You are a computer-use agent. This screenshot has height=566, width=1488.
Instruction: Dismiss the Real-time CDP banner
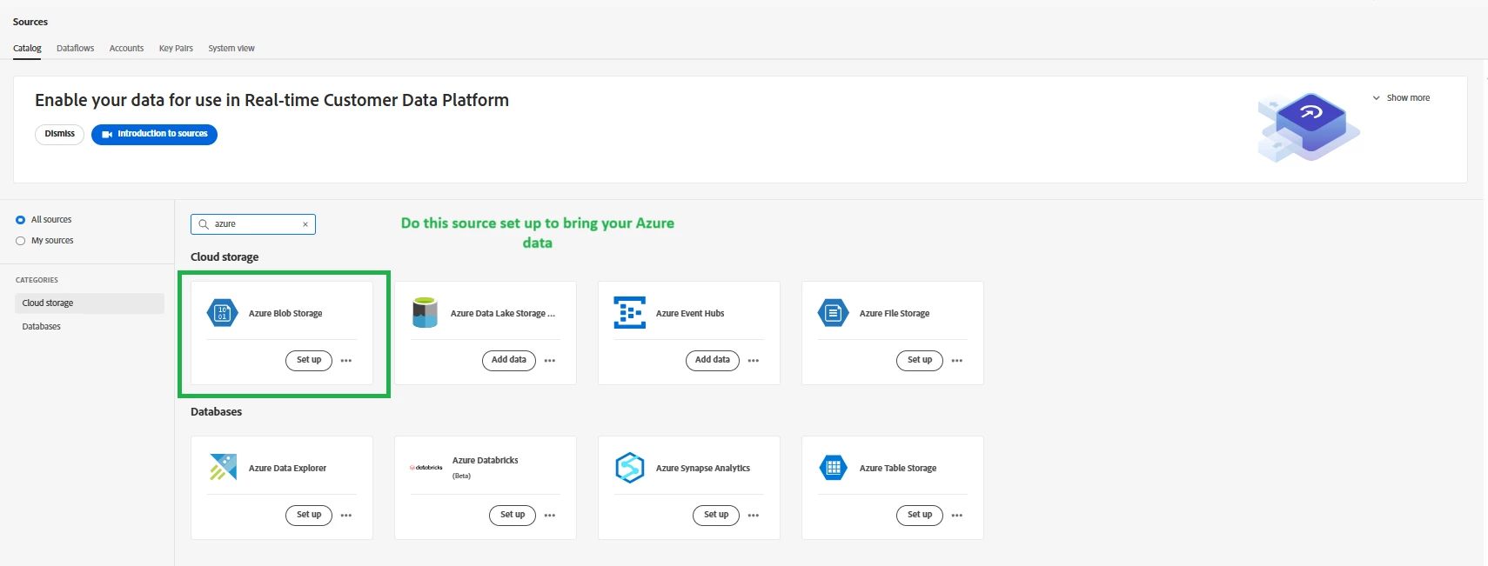(x=59, y=135)
